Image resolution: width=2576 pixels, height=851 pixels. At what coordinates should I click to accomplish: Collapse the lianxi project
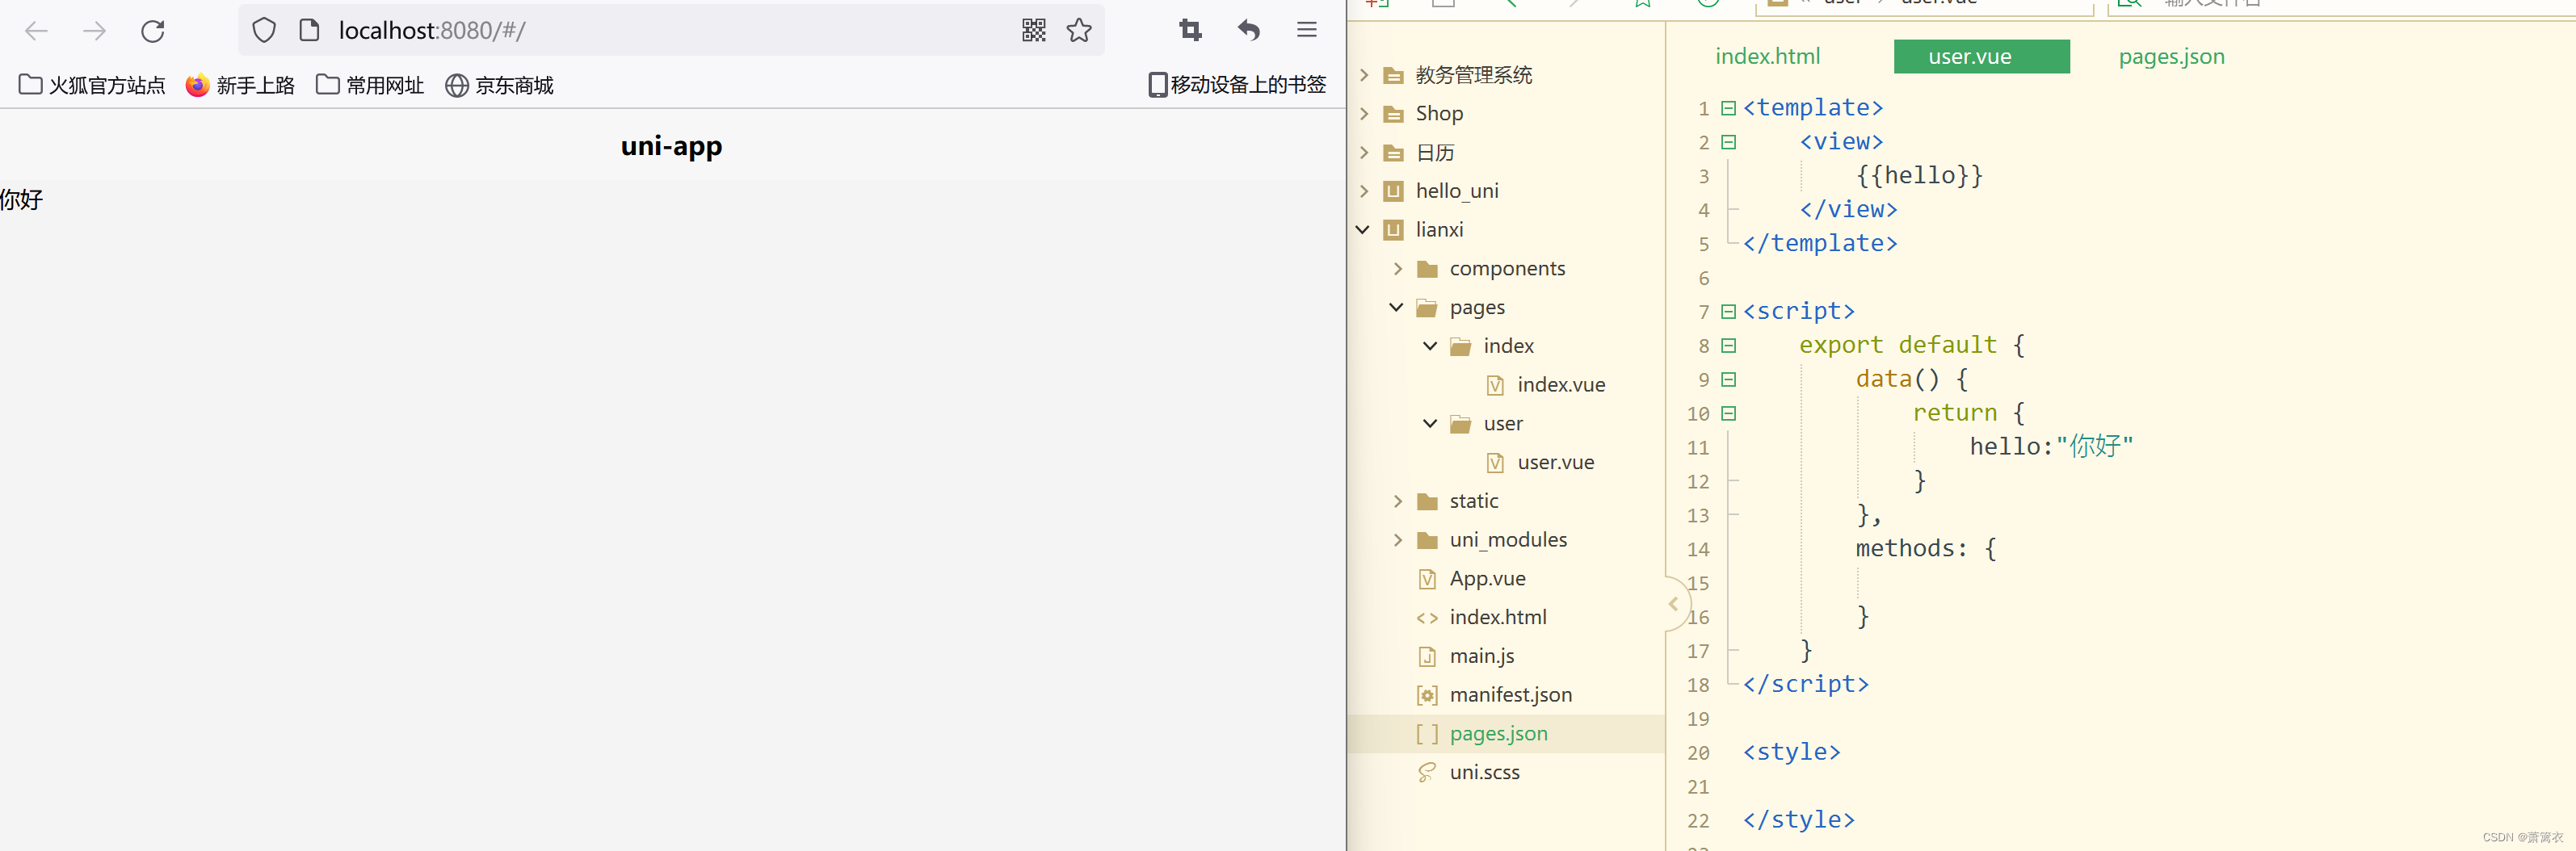(x=1363, y=230)
